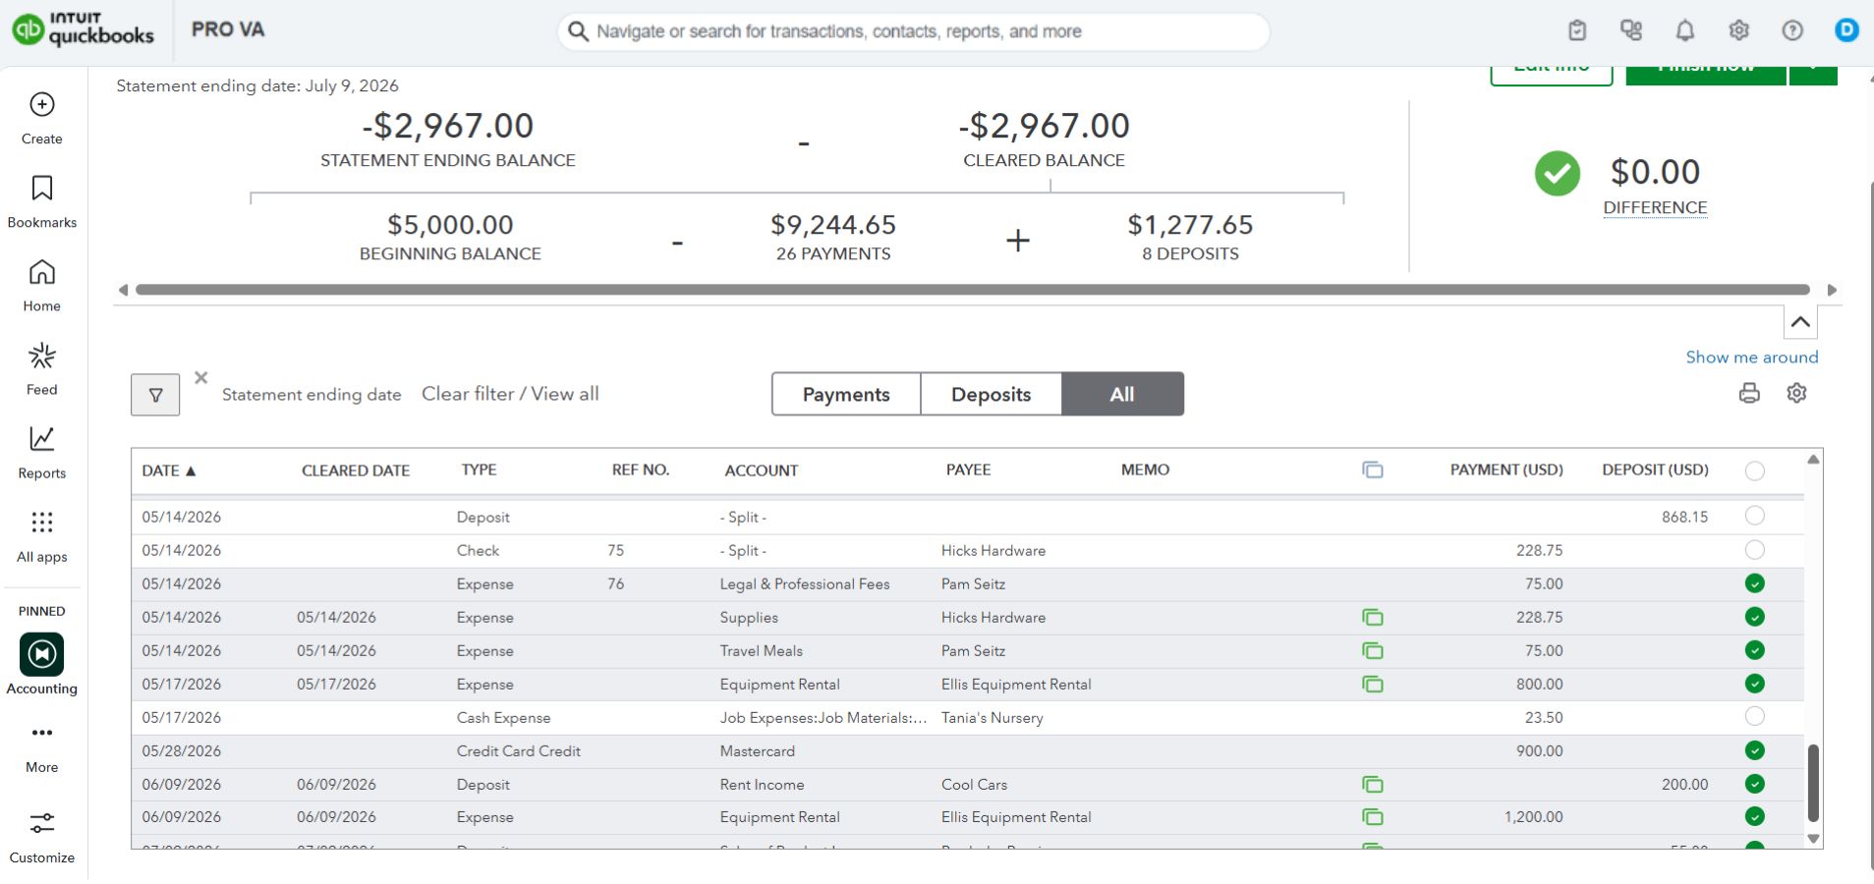The height and width of the screenshot is (884, 1874).
Task: Switch to the Deposits tab
Action: point(991,394)
